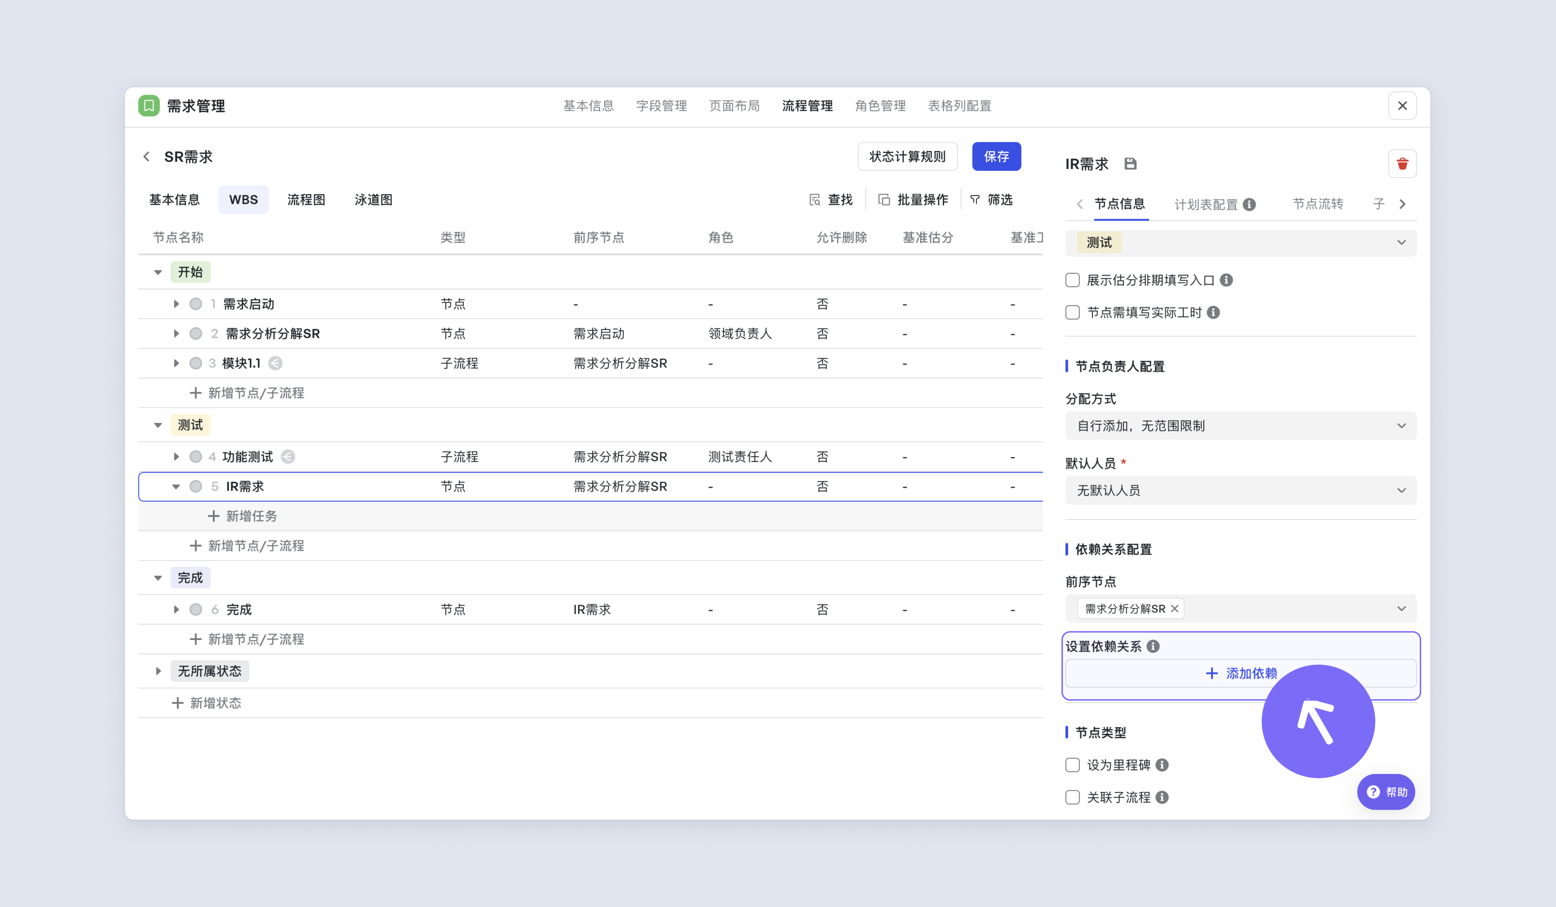Switch to the 角色管理 tab
Image resolution: width=1556 pixels, height=907 pixels.
[x=880, y=106]
